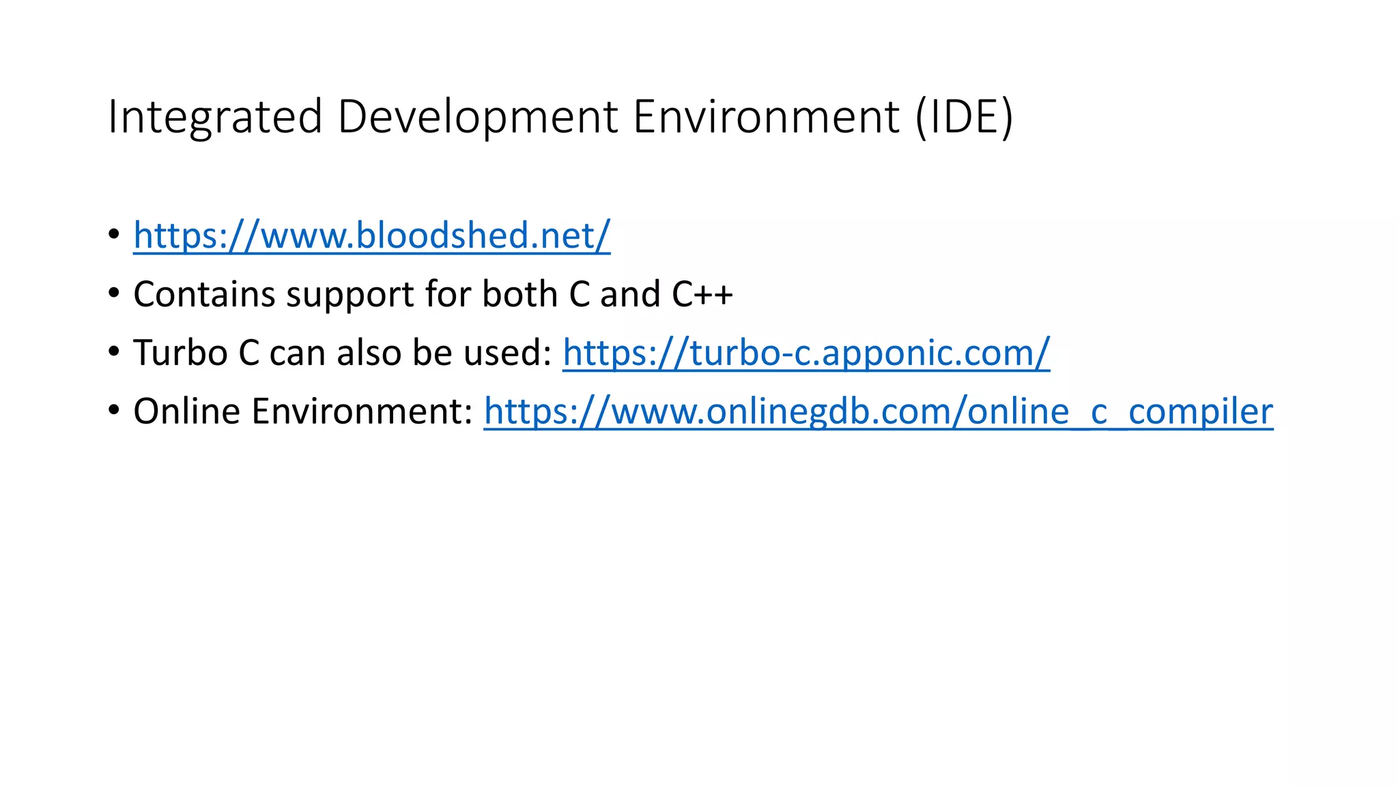Click the word 'Development' in the title
Image resolution: width=1398 pixels, height=786 pixels.
click(477, 117)
